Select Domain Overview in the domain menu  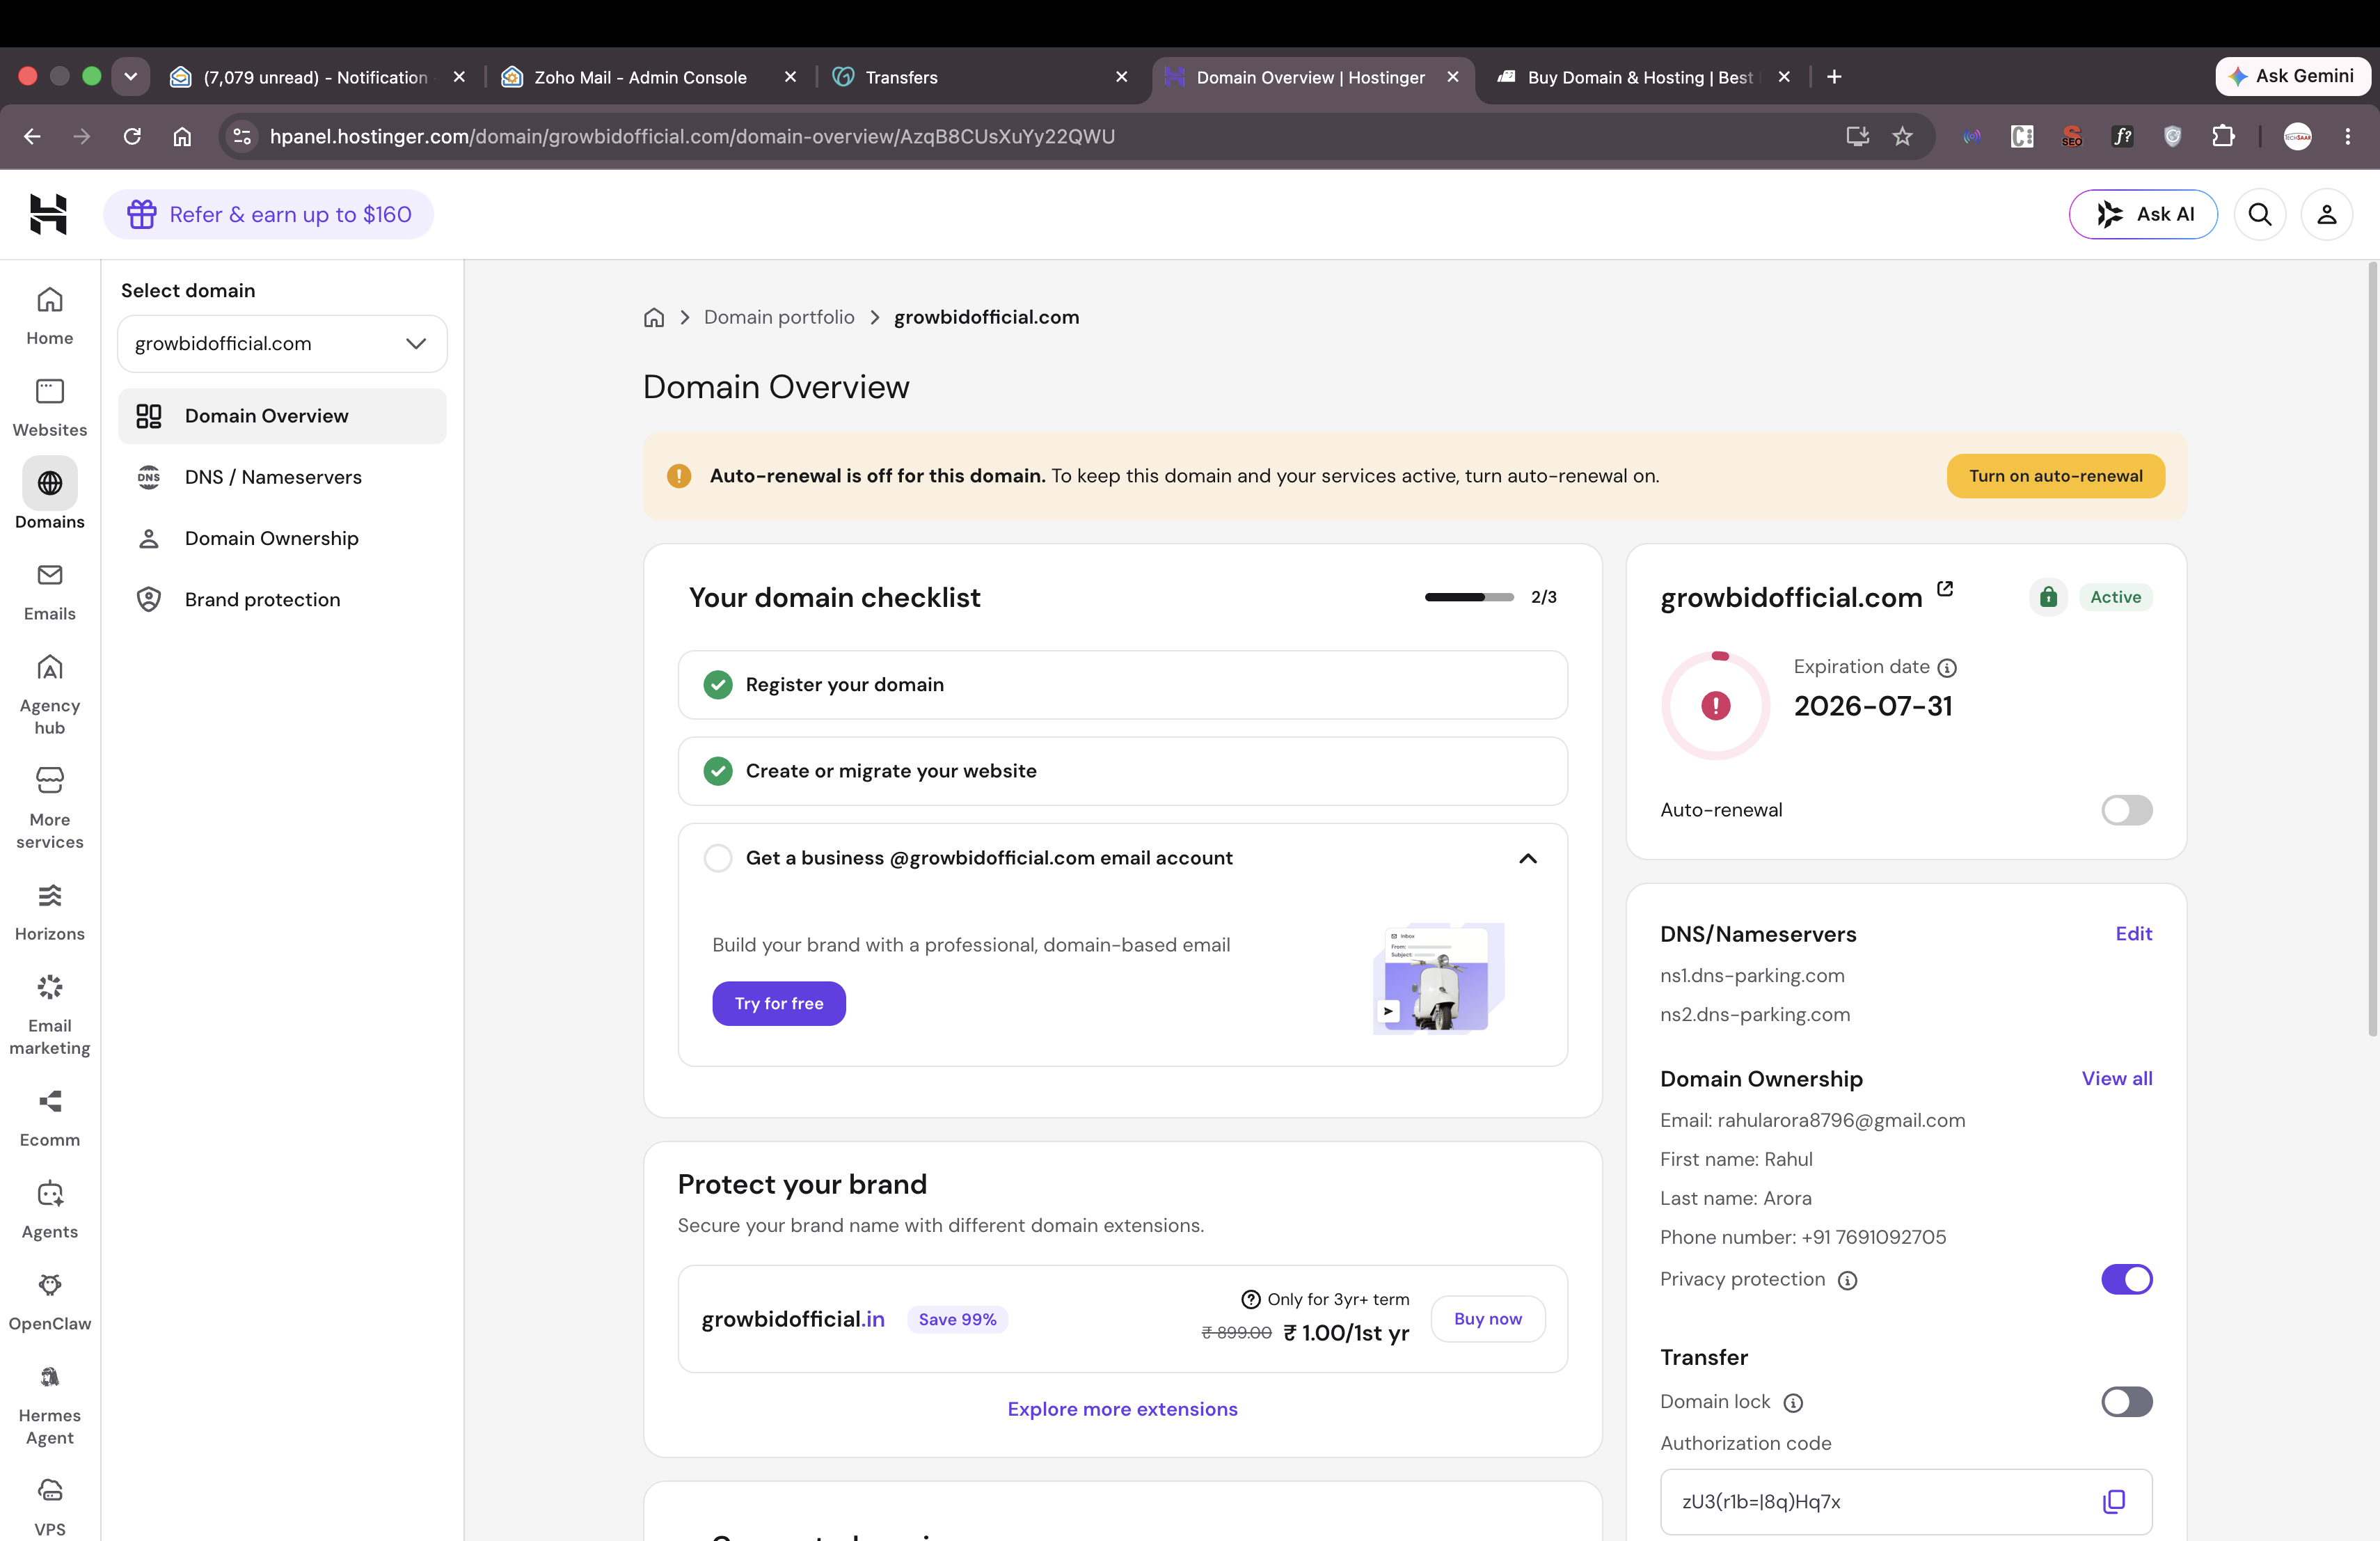pos(282,416)
